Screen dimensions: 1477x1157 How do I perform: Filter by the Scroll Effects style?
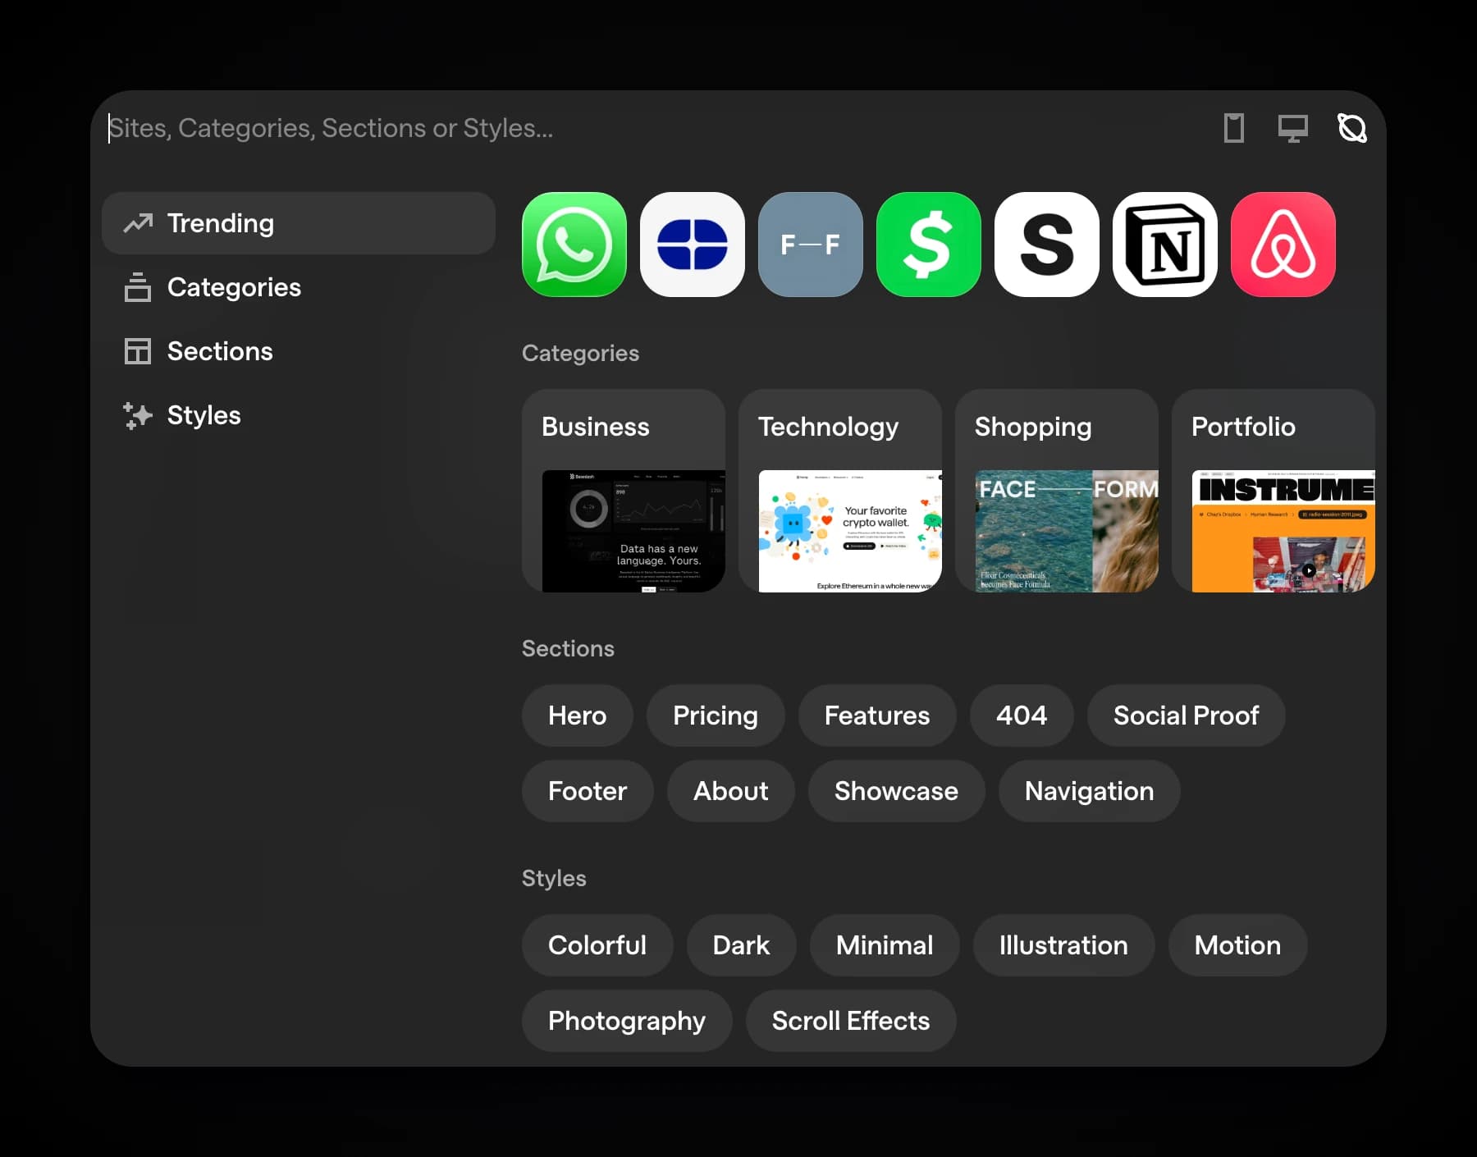851,1021
